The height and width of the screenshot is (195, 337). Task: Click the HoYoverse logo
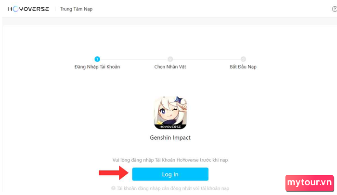[28, 9]
